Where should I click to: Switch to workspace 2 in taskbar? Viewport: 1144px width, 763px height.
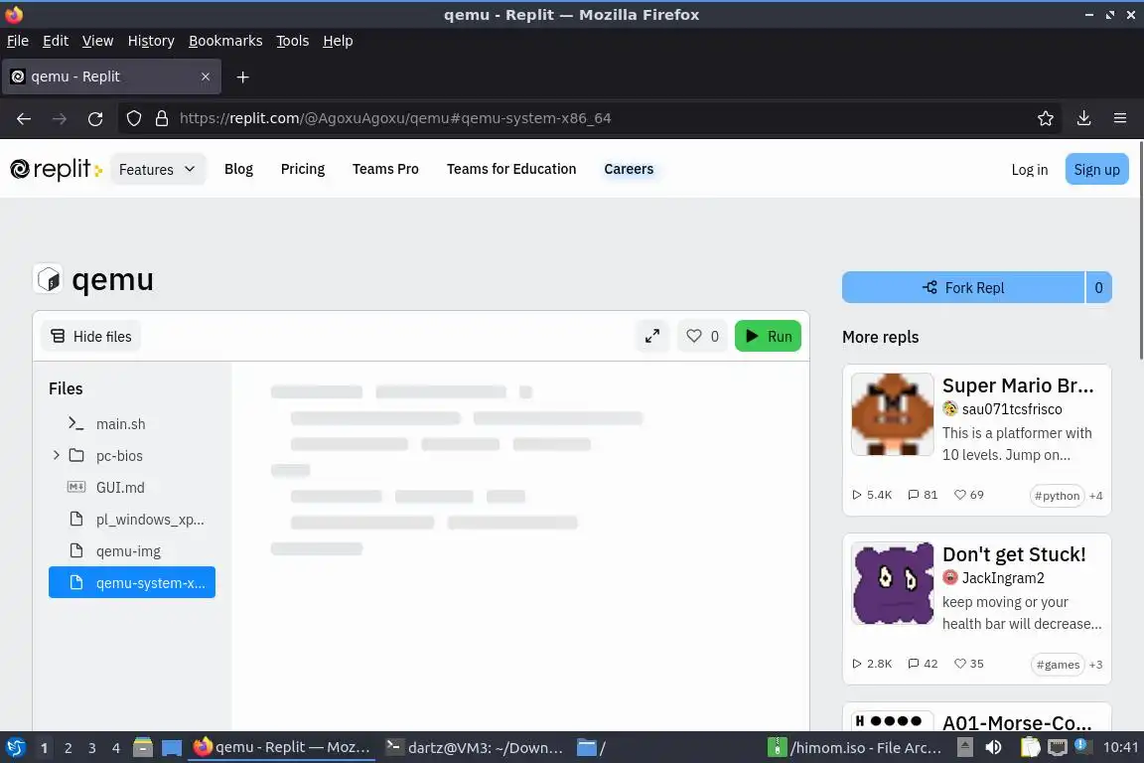pyautogui.click(x=68, y=748)
